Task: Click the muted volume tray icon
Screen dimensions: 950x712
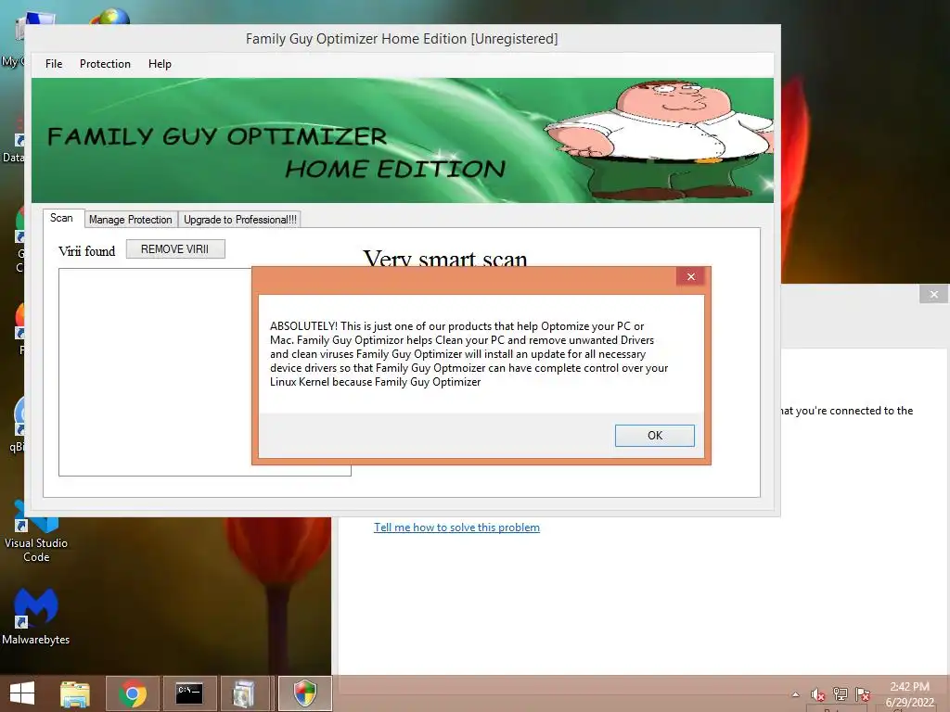Action: (818, 694)
